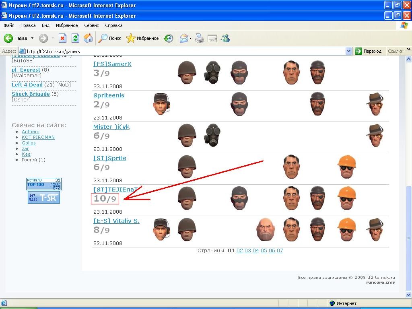Open address bar URL dropdown arrow
412x309 pixels.
[348, 51]
